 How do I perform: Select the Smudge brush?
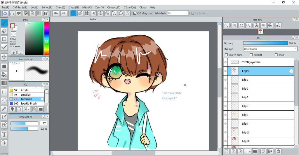point(27,95)
